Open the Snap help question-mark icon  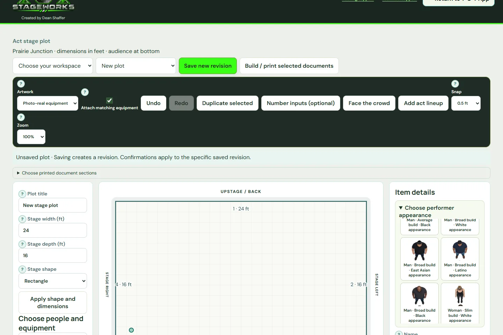(455, 84)
